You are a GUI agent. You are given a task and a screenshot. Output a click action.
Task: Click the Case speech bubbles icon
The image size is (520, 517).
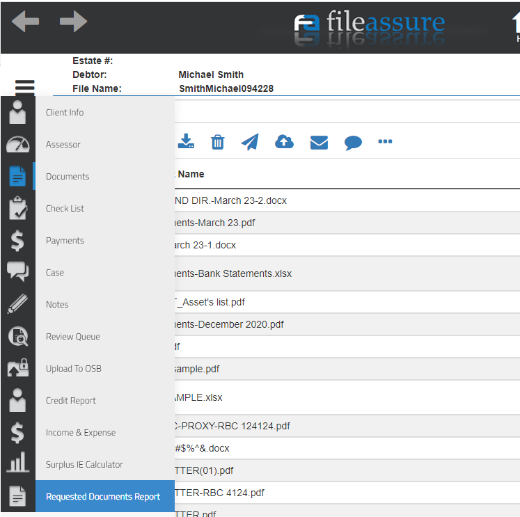(17, 271)
